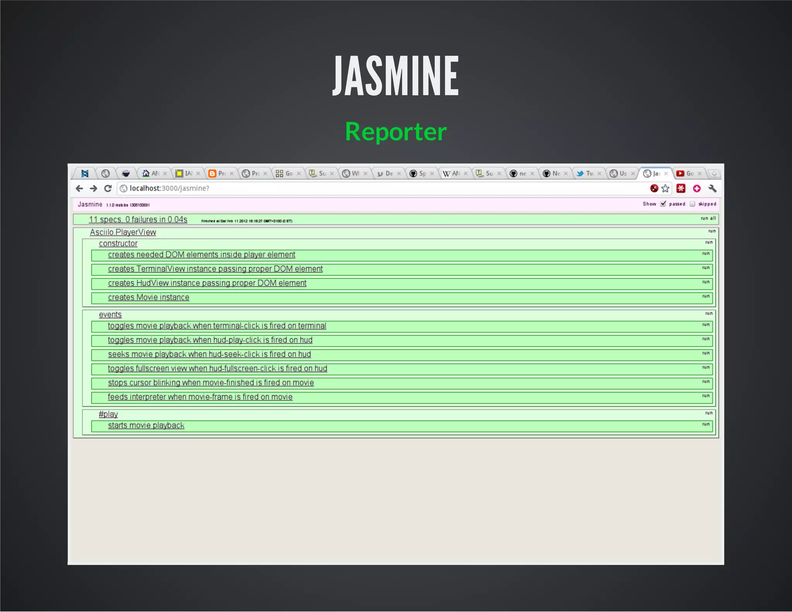Image resolution: width=792 pixels, height=612 pixels.
Task: Open creates Movie instance spec
Action: pos(148,297)
